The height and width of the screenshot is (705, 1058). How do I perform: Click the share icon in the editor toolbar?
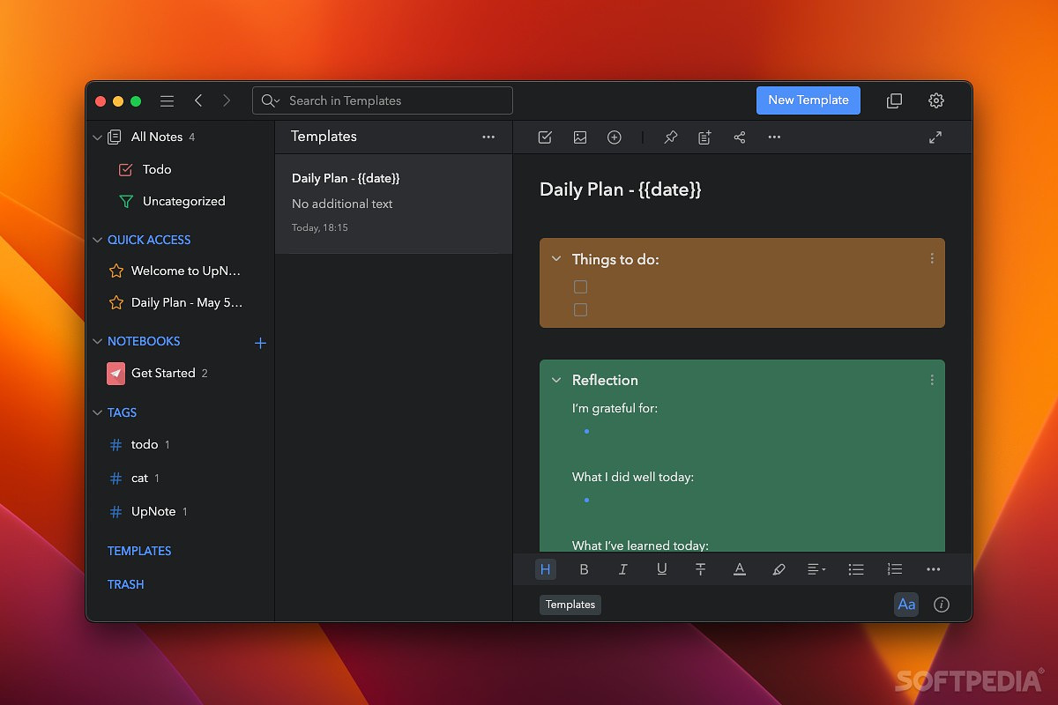tap(740, 137)
